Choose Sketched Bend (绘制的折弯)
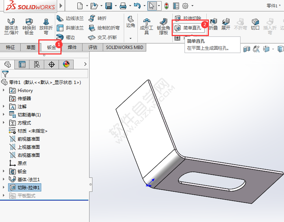Screen dimensions: 284x222 (104, 28)
